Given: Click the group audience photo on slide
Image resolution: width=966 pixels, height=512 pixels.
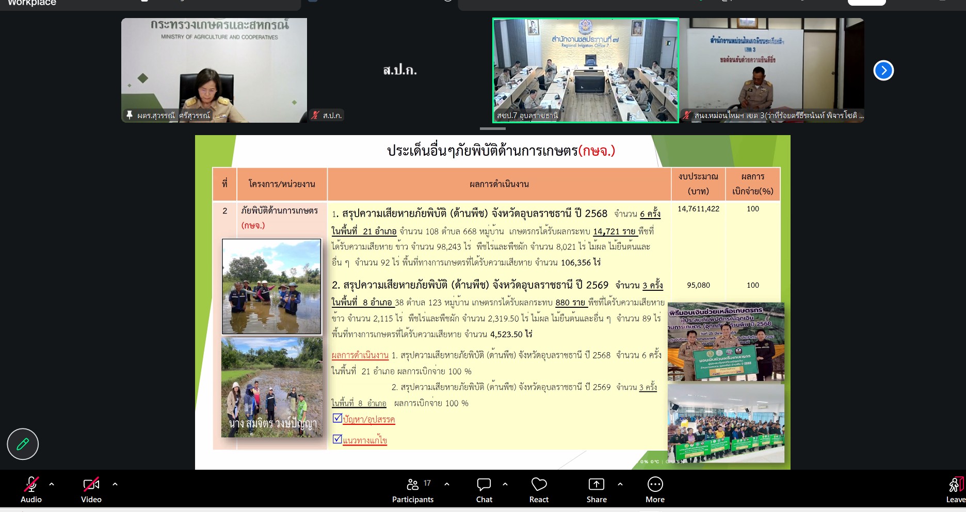Looking at the screenshot, I should coord(726,423).
